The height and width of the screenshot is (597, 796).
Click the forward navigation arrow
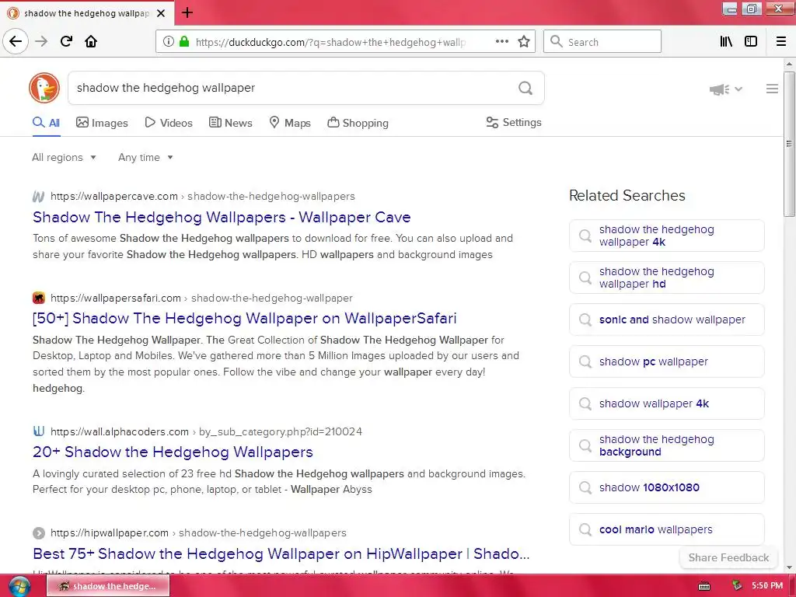tap(41, 41)
